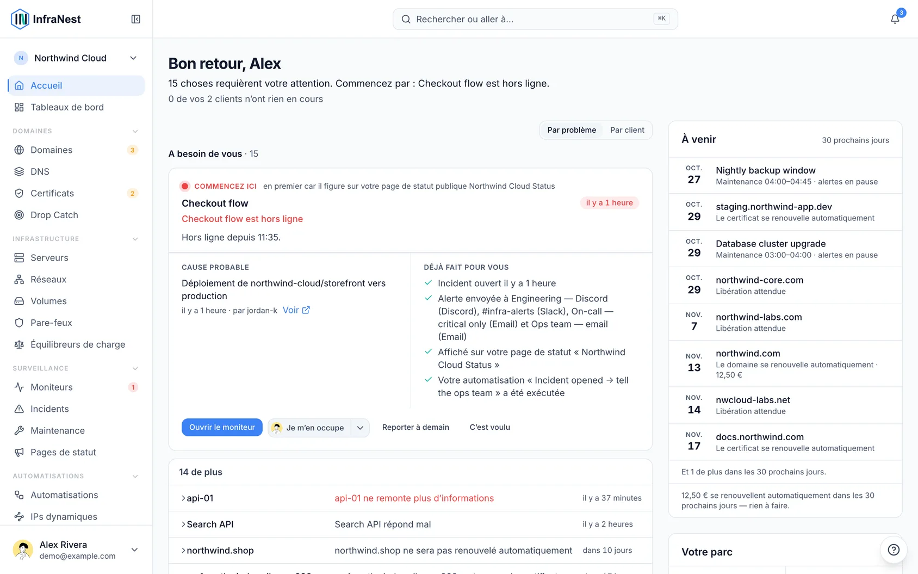Open the help question mark button
918x574 pixels.
pos(894,550)
